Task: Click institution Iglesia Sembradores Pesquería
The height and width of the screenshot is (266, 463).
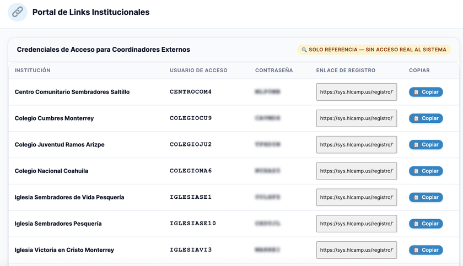Action: pos(58,224)
